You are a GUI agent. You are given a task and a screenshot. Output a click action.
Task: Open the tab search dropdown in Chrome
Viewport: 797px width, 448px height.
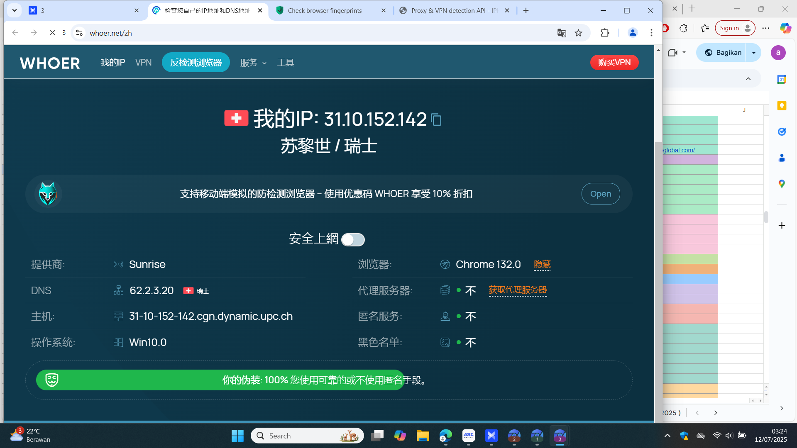(x=15, y=10)
